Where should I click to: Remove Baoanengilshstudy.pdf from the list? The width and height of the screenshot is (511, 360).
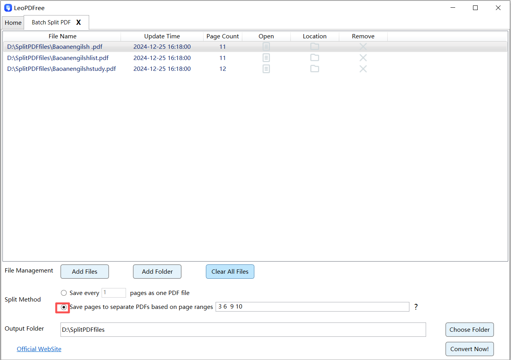point(363,69)
